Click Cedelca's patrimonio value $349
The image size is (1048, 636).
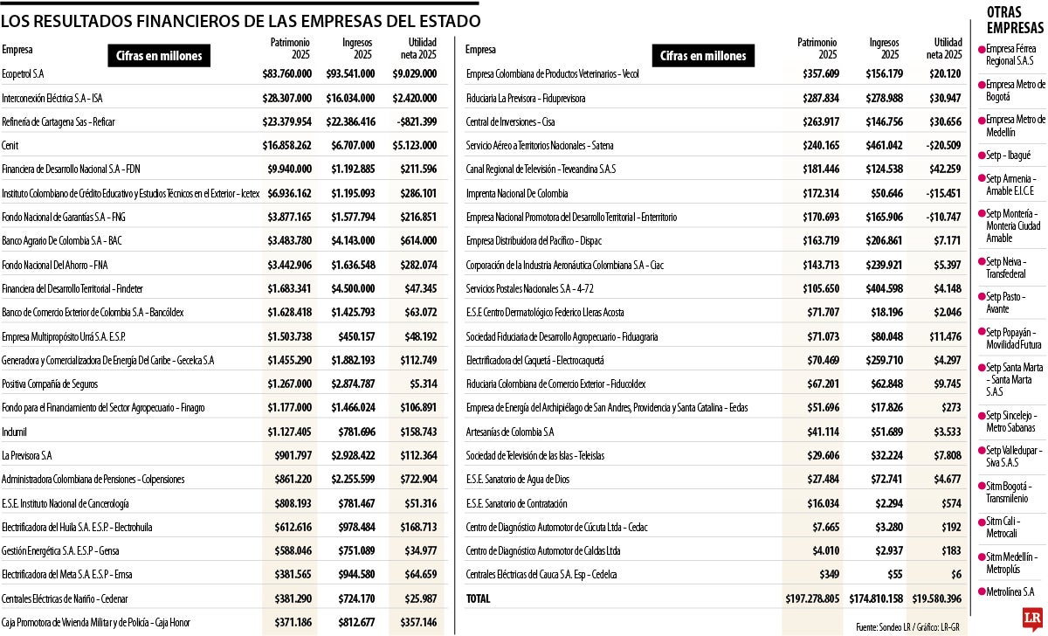[x=828, y=575]
